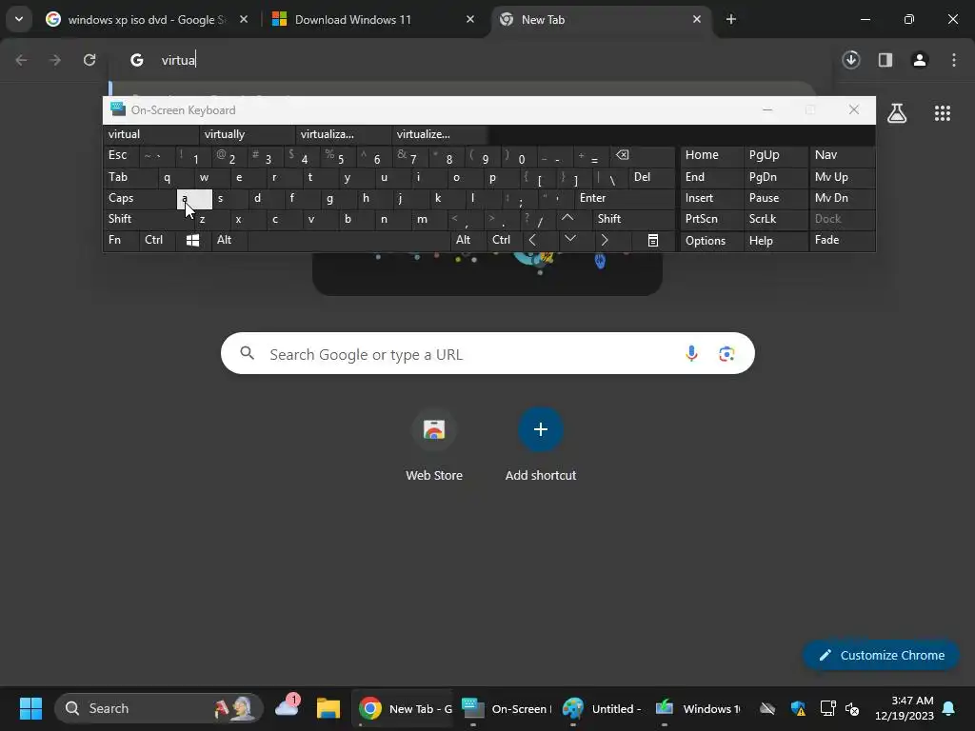This screenshot has height=731, width=975.
Task: Open the Chrome downloads icon
Action: coord(851,60)
